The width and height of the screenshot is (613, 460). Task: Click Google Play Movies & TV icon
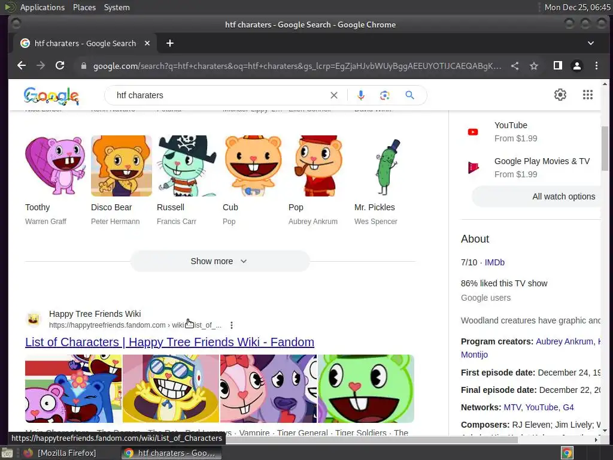coord(473,168)
